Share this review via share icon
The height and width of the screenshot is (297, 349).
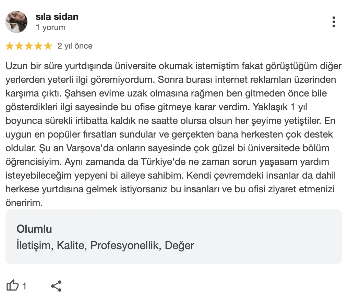pyautogui.click(x=56, y=286)
